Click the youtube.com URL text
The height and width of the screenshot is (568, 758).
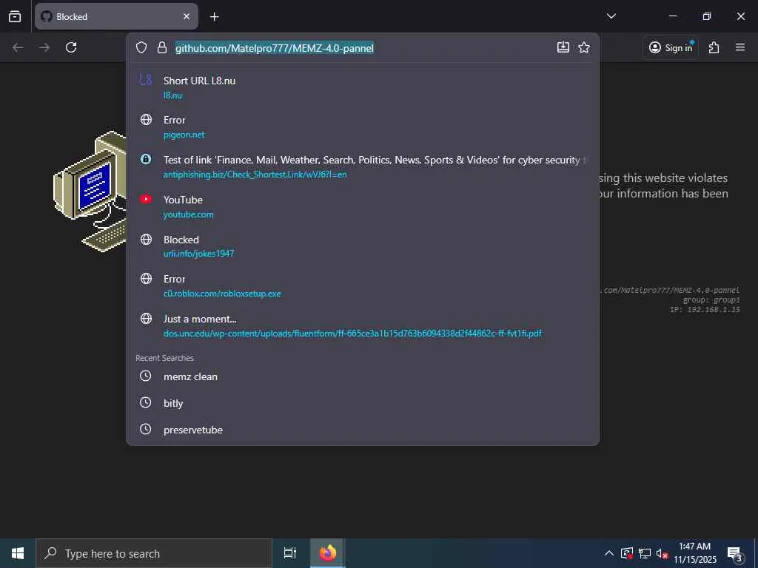188,214
